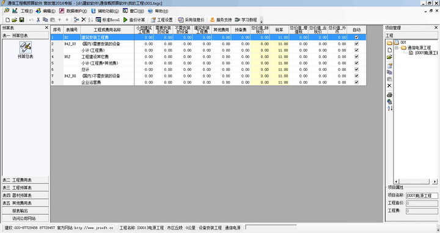Select [0001]电源工程 in project tree

click(x=426, y=53)
